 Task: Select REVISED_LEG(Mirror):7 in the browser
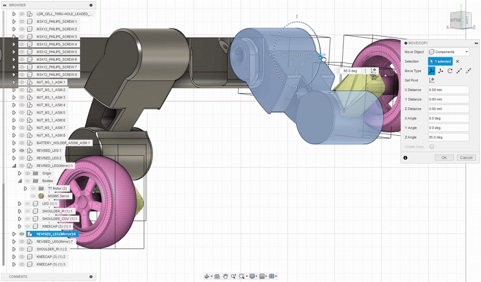[x=54, y=242]
